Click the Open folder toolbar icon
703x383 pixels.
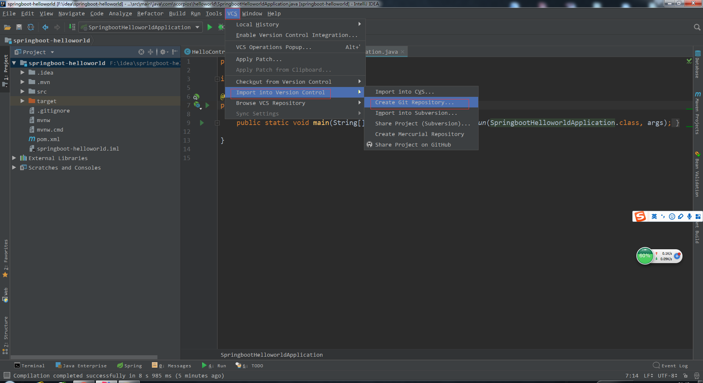[x=7, y=27]
